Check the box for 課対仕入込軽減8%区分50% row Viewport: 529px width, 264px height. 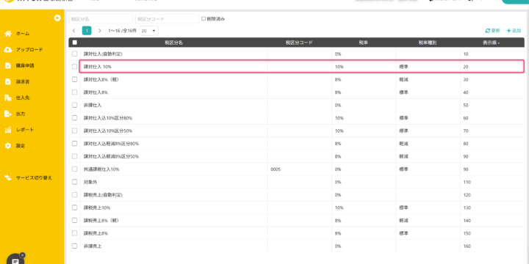(x=74, y=156)
